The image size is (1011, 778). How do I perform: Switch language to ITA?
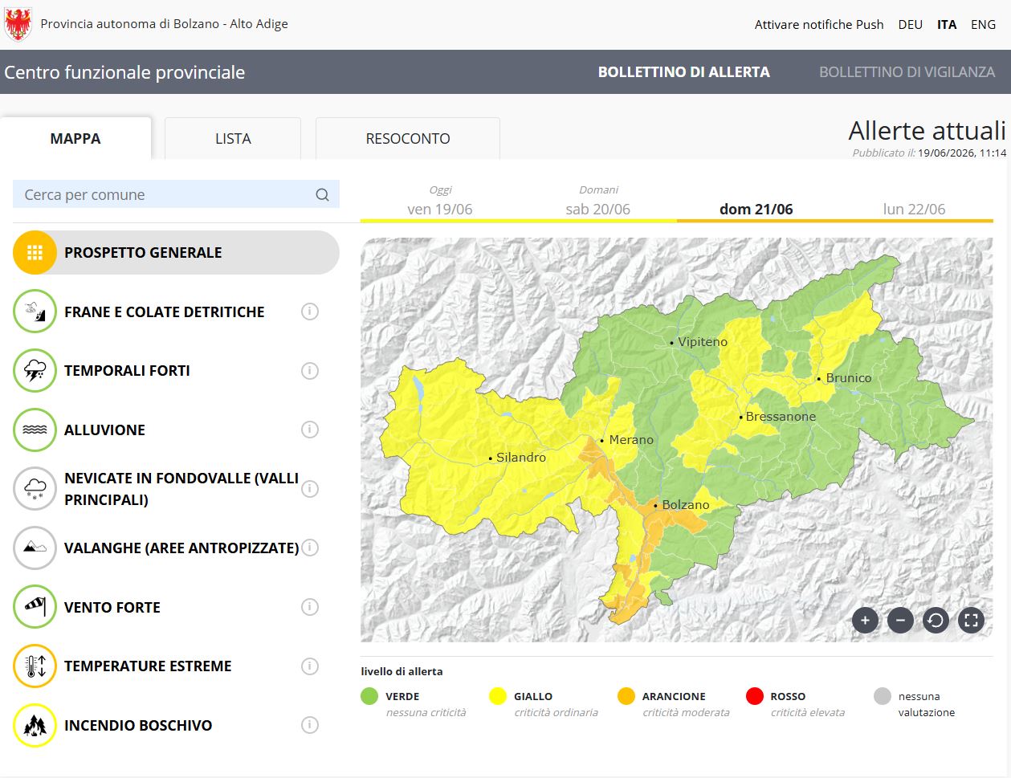[x=947, y=25]
